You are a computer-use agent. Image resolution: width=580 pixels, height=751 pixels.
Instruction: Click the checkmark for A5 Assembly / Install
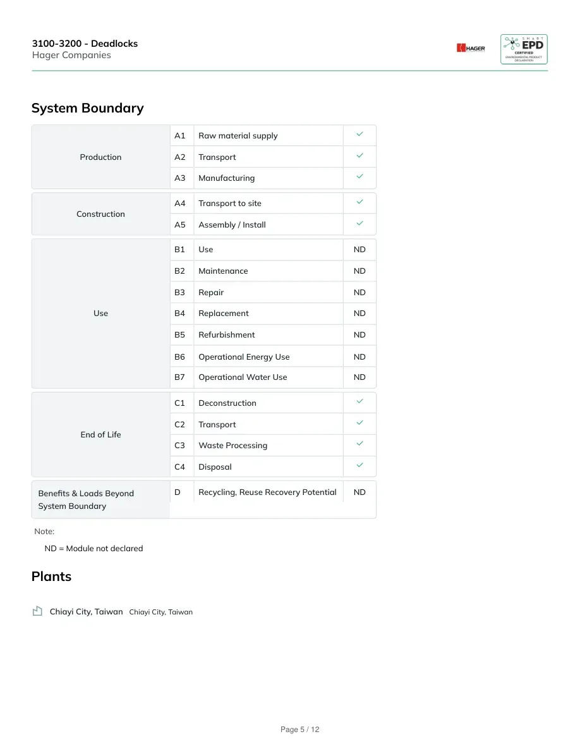click(x=359, y=223)
